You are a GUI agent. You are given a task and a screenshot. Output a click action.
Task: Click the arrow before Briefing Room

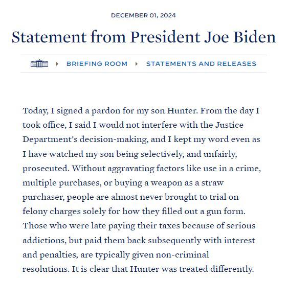pos(57,64)
